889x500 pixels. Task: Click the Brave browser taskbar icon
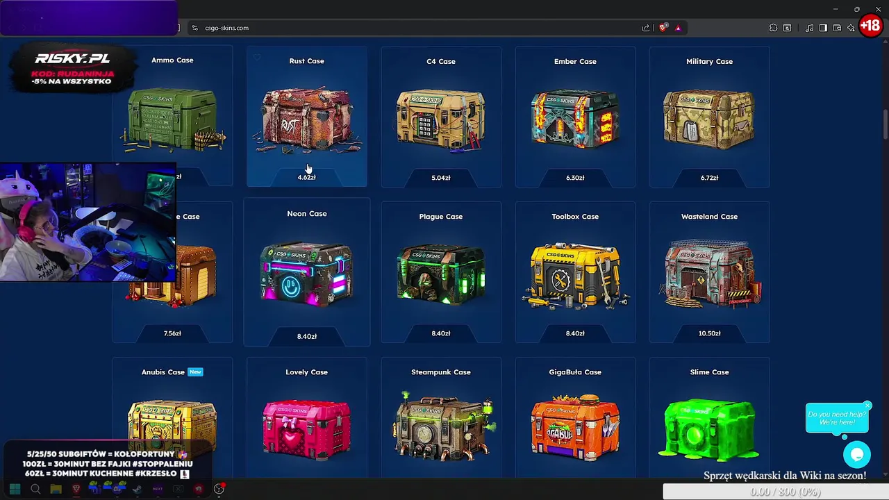point(76,489)
